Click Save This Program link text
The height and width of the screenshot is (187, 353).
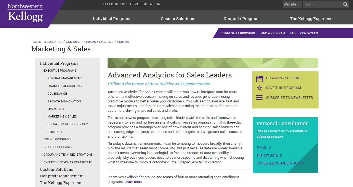[x=284, y=88]
